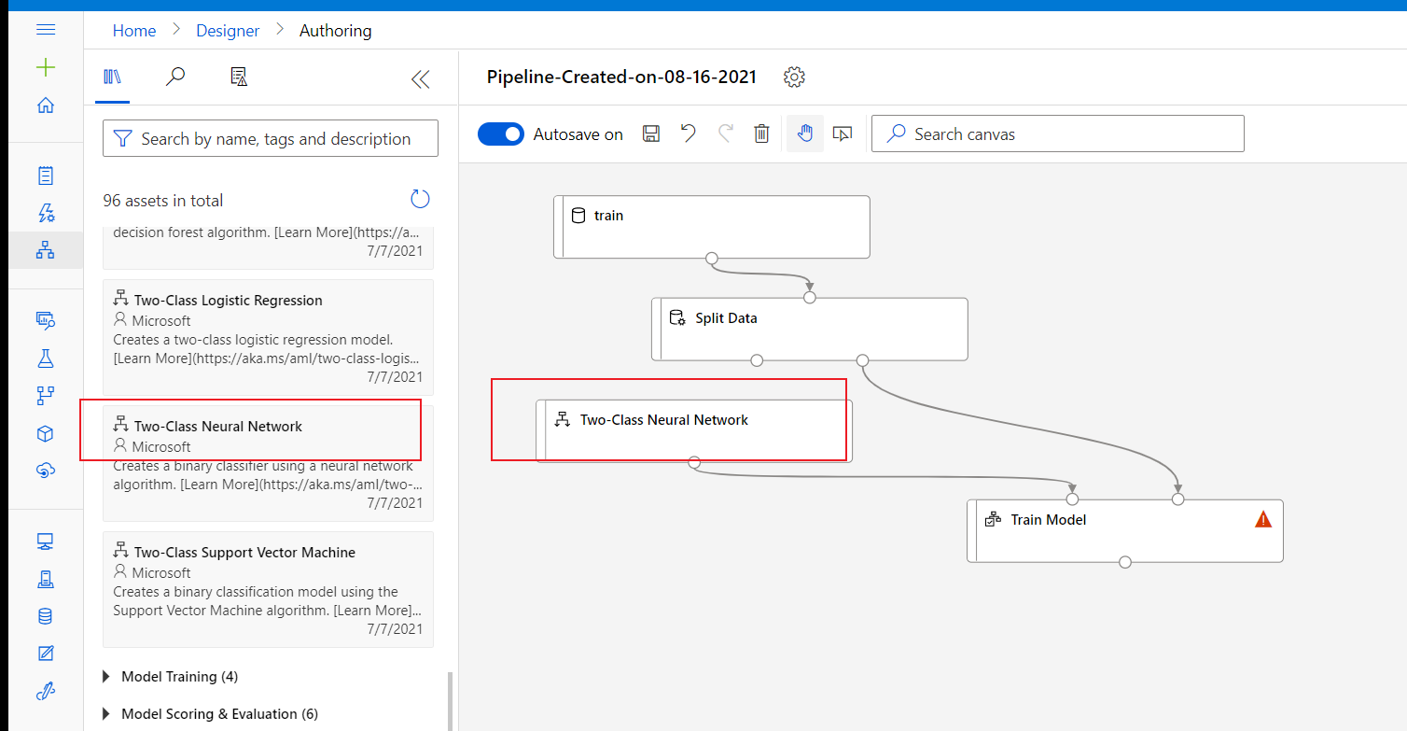Image resolution: width=1407 pixels, height=731 pixels.
Task: Click the pipeline name Pipeline-Created-on-08-16-2021
Action: coord(621,77)
